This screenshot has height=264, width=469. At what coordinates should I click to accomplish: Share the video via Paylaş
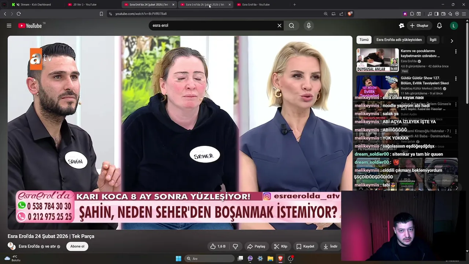[256, 246]
